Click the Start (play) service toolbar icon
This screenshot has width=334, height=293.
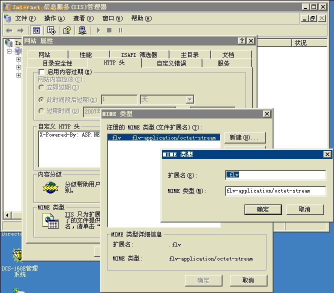point(98,30)
